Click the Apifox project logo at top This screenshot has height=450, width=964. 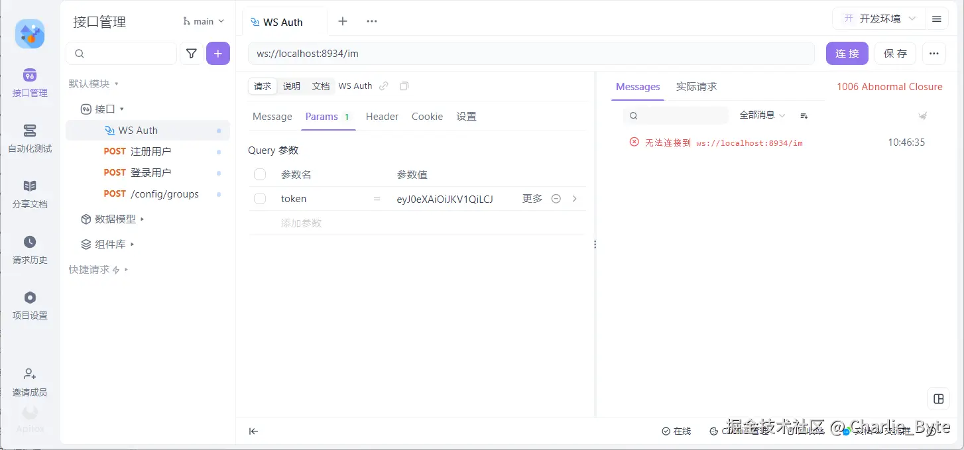point(30,34)
